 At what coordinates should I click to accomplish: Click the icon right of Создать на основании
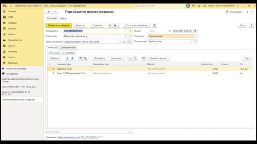click(154, 25)
